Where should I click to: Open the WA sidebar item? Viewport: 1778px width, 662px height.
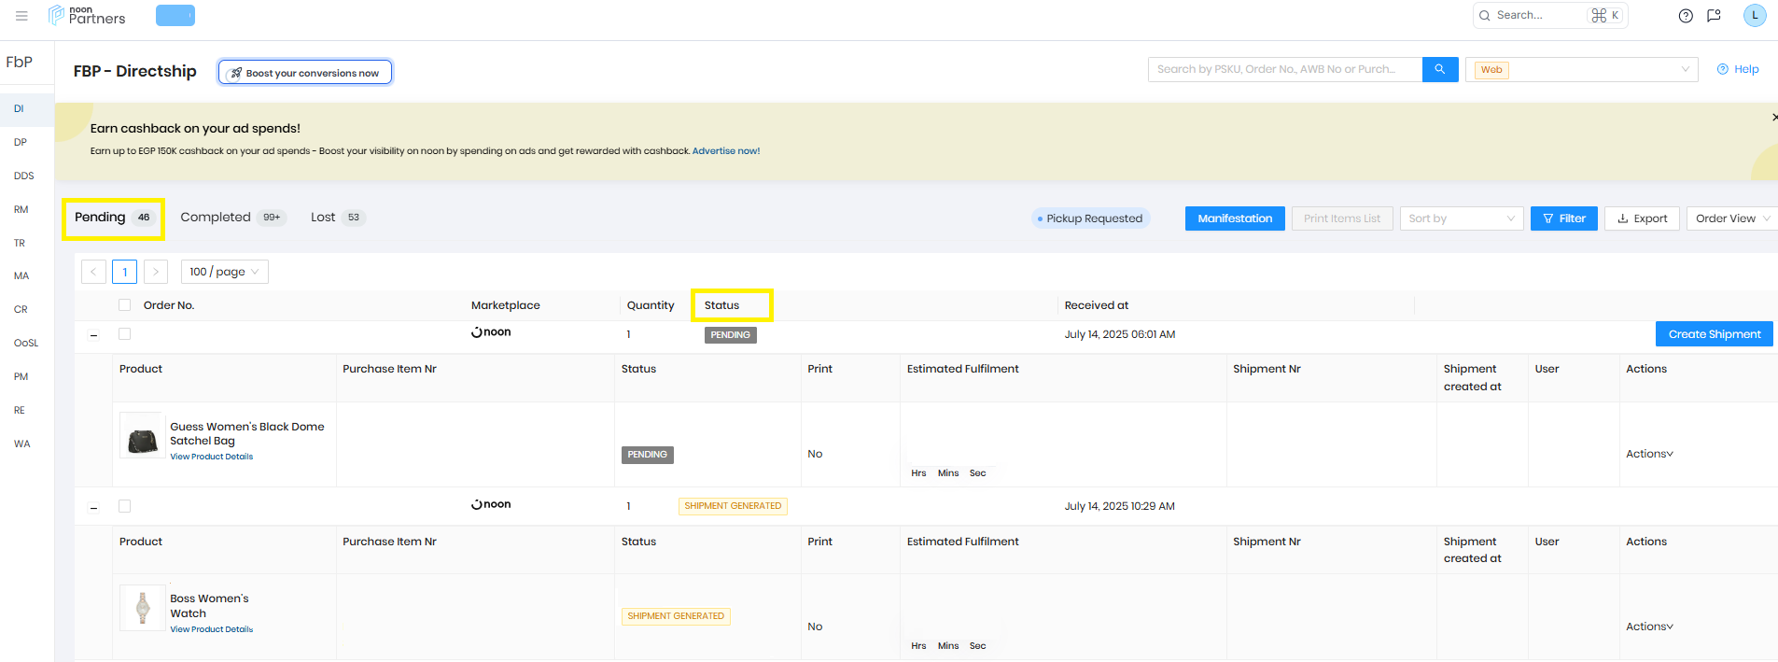[22, 444]
